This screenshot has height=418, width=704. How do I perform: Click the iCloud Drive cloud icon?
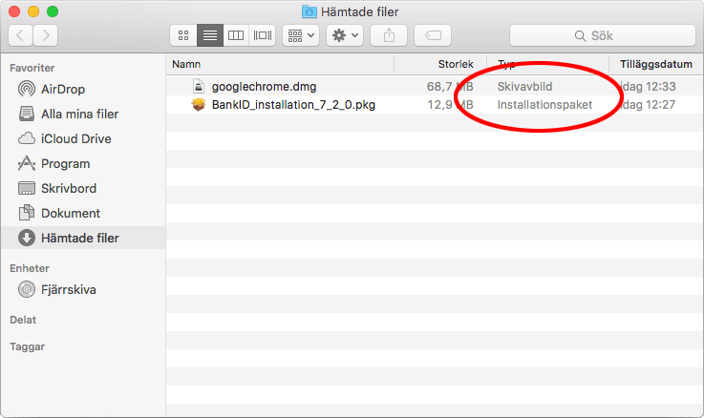point(27,138)
